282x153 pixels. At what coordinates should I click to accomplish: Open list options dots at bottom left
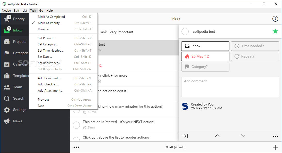(76, 147)
